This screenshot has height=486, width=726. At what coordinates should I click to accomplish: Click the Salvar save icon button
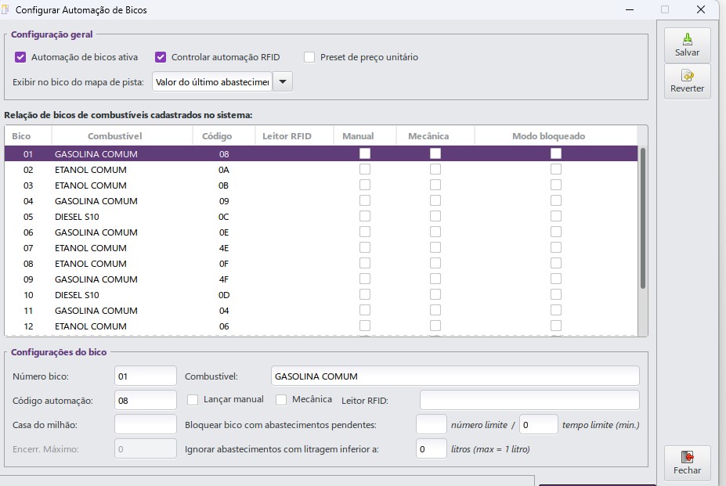687,45
